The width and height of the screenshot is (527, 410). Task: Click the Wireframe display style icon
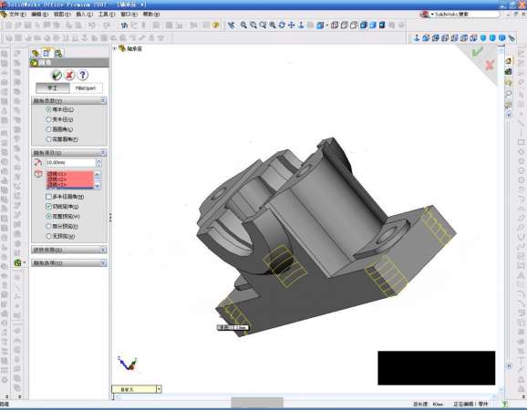(335, 26)
